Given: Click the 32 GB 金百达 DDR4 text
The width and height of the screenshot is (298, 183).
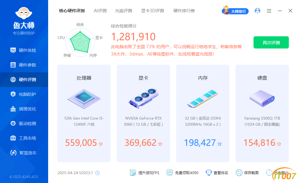Looking at the screenshot, I should [x=203, y=121].
